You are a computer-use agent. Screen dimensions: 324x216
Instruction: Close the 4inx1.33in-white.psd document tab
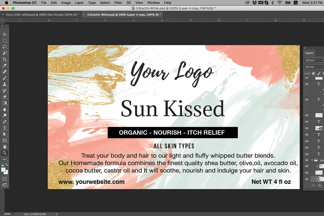3,14
